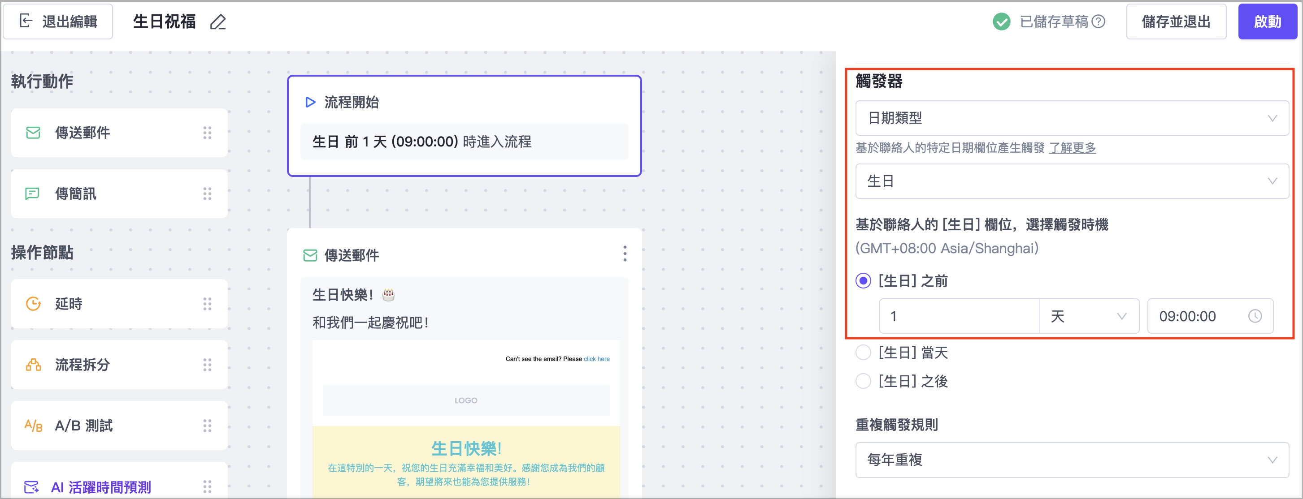Select the [生日] 當天 radio option

(x=863, y=353)
